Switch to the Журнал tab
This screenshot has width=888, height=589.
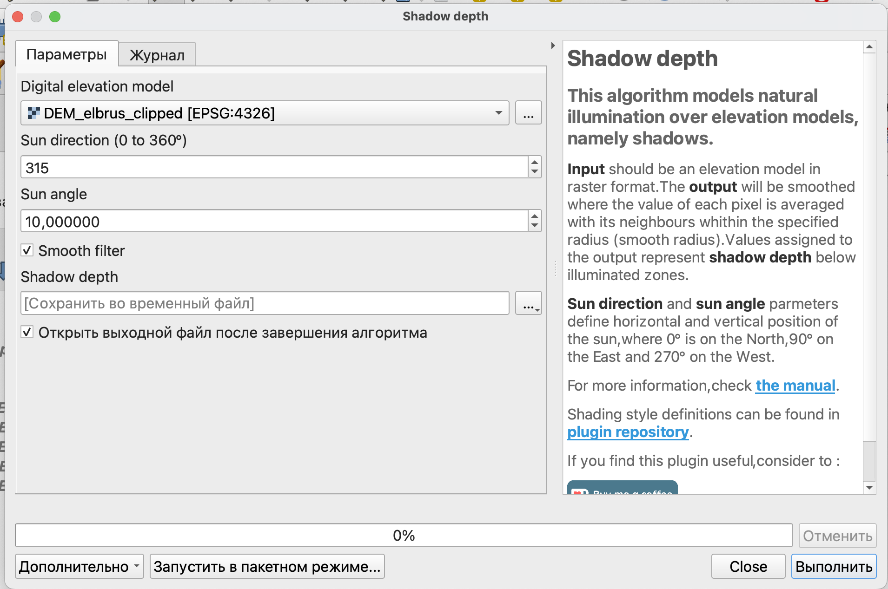point(157,55)
